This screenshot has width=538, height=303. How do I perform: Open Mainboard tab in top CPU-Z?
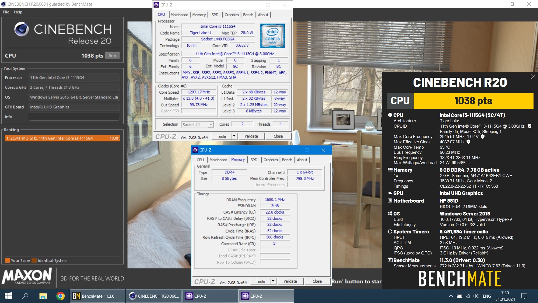tap(179, 15)
